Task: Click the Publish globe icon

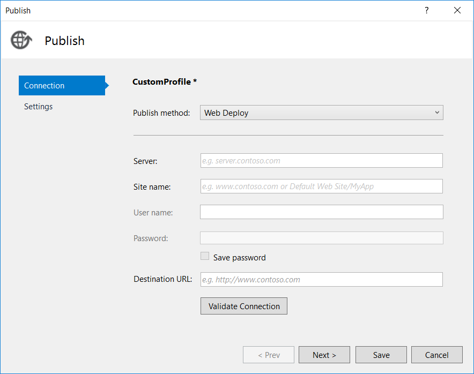Action: [21, 40]
